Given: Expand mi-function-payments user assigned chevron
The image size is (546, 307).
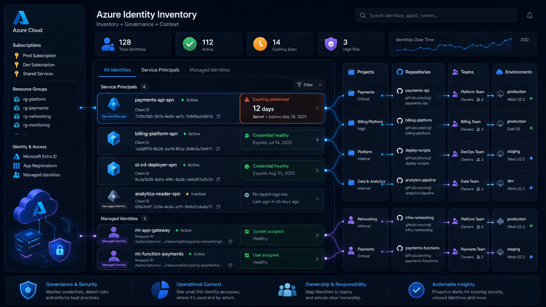Looking at the screenshot, I should click(x=317, y=259).
